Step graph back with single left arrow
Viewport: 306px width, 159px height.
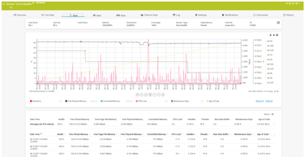(x=142, y=95)
